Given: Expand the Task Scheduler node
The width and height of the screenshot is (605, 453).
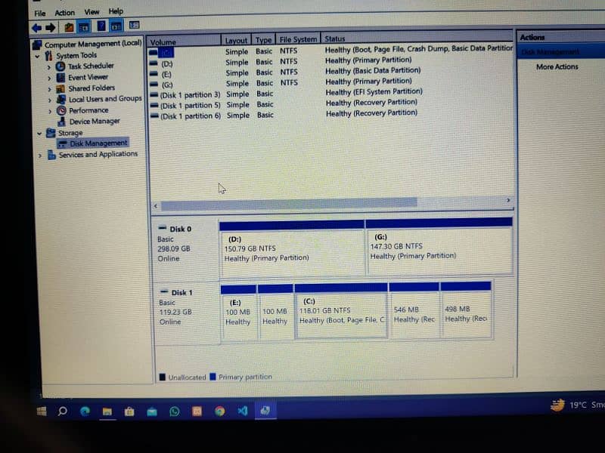Looking at the screenshot, I should (x=49, y=67).
